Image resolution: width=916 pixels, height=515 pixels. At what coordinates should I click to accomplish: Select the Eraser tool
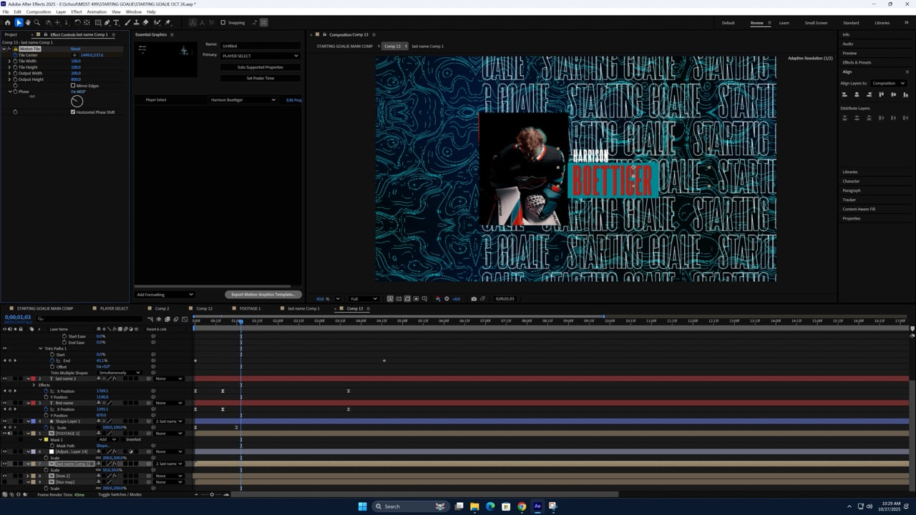coord(146,22)
